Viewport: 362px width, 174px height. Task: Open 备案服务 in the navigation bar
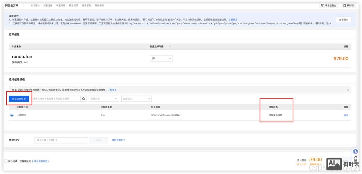(x=86, y=6)
